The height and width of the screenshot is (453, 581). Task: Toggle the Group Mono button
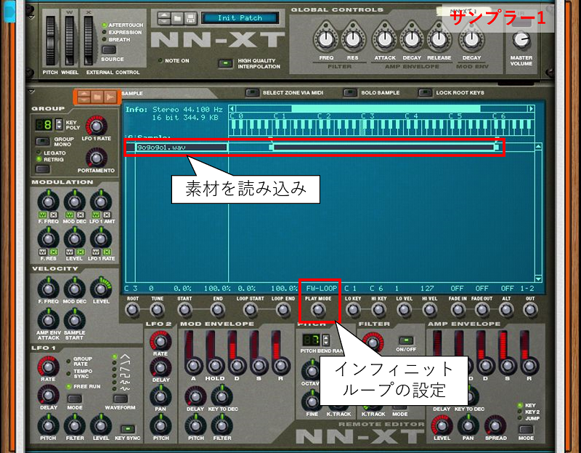click(x=43, y=141)
